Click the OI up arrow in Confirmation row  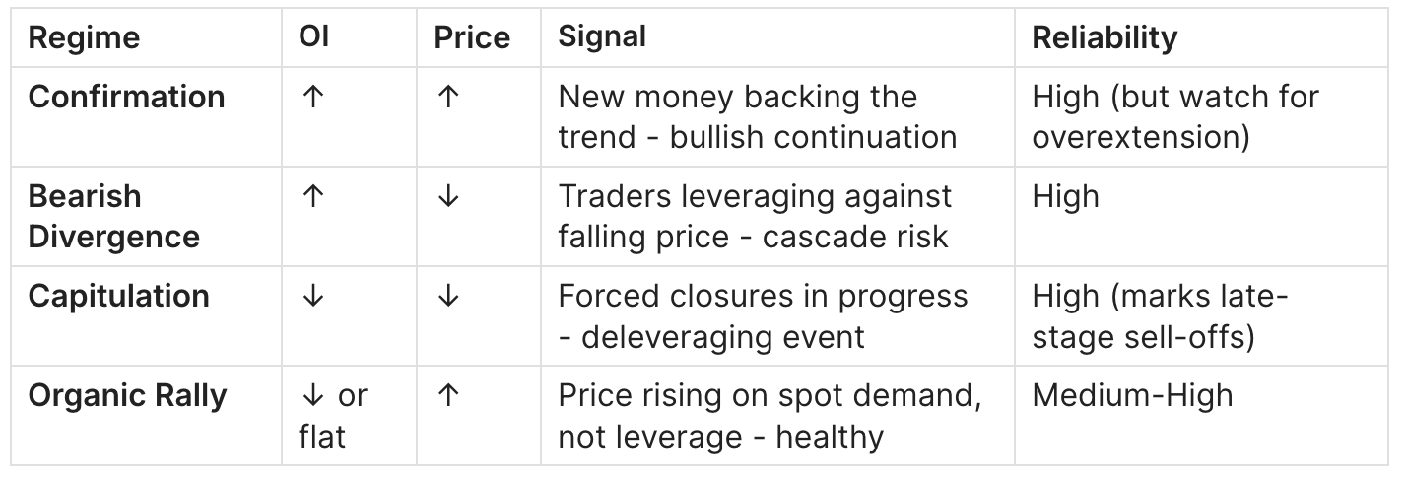coord(312,98)
